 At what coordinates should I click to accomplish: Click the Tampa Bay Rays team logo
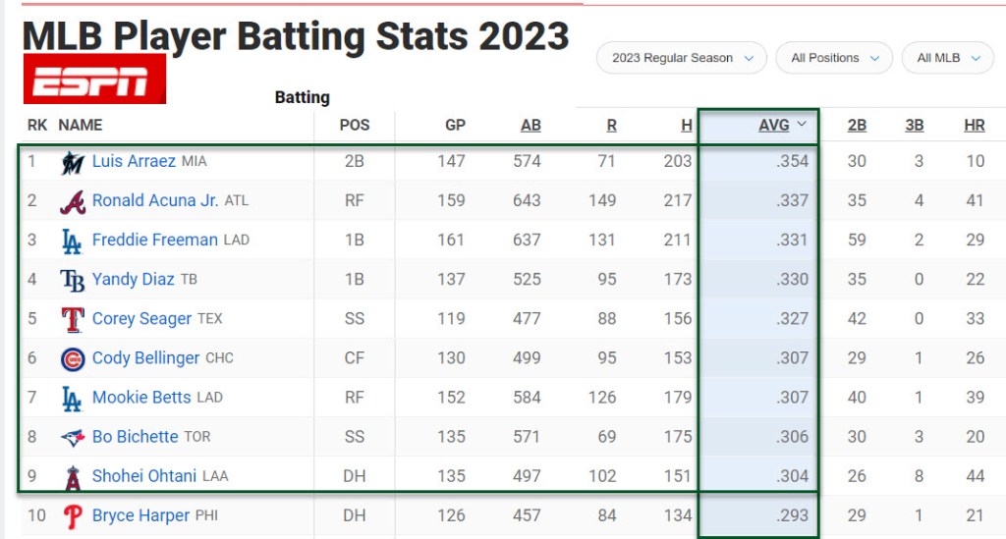coord(72,280)
